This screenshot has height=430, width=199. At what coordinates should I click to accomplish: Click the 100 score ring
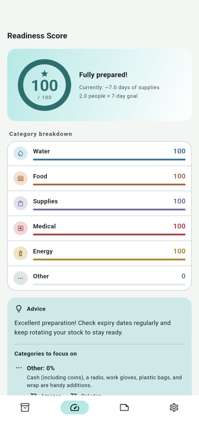click(44, 85)
